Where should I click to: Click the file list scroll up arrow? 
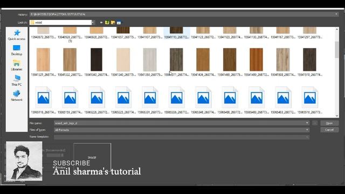[x=336, y=30]
